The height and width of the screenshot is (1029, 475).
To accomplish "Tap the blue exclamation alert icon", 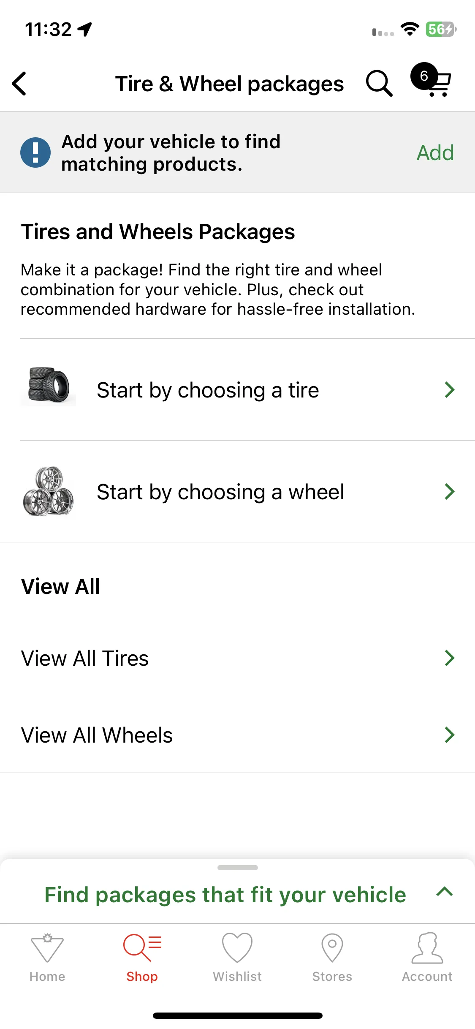I will 35,152.
